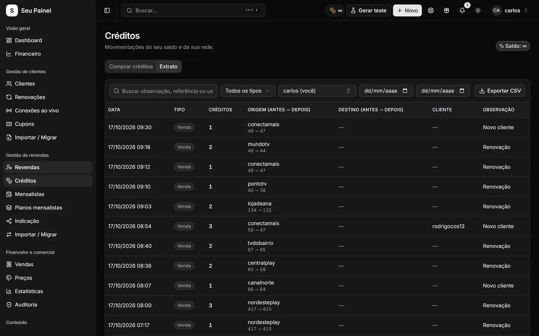Click the Gerar teste button

368,10
